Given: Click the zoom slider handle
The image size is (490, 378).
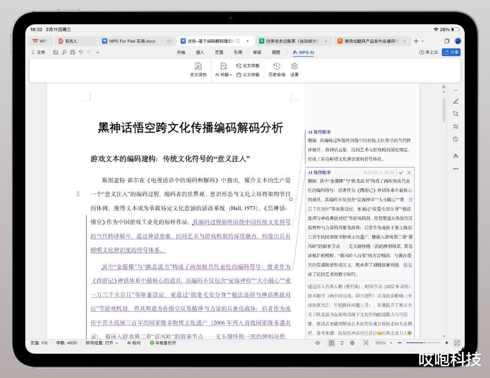Looking at the screenshot, I should click(425, 343).
